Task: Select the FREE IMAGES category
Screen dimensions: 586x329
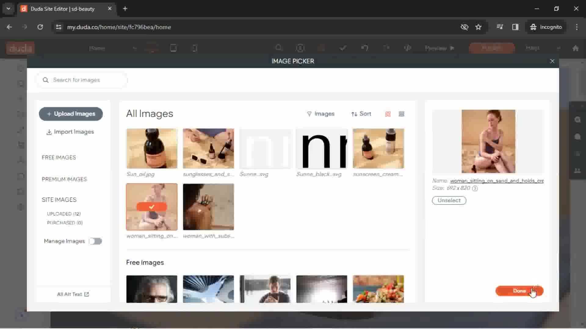Action: pyautogui.click(x=59, y=157)
